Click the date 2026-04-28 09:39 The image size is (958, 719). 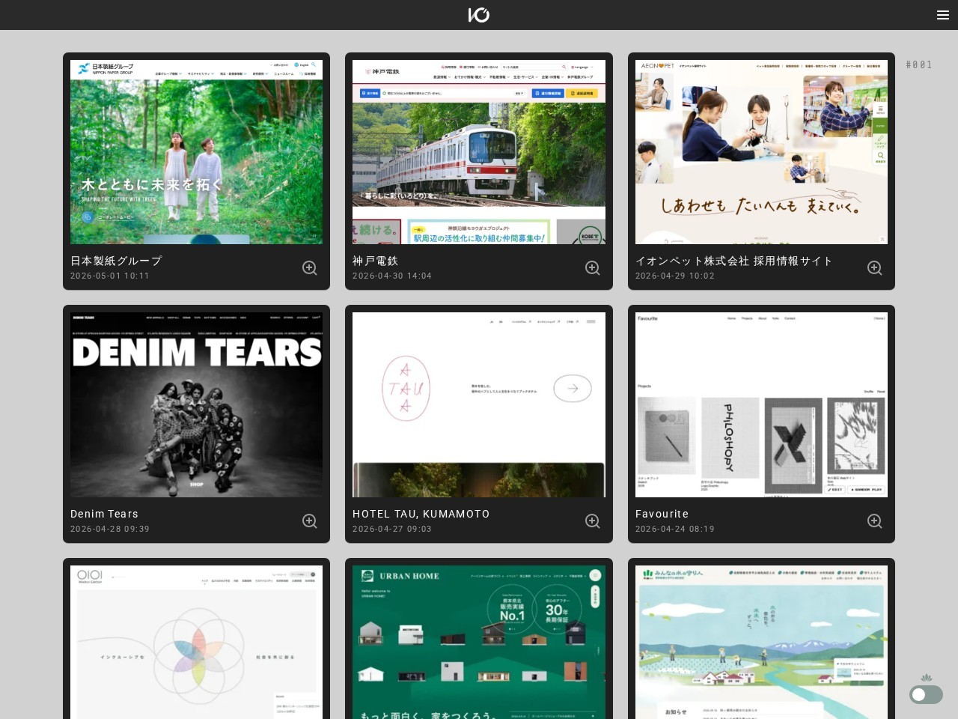coord(110,529)
